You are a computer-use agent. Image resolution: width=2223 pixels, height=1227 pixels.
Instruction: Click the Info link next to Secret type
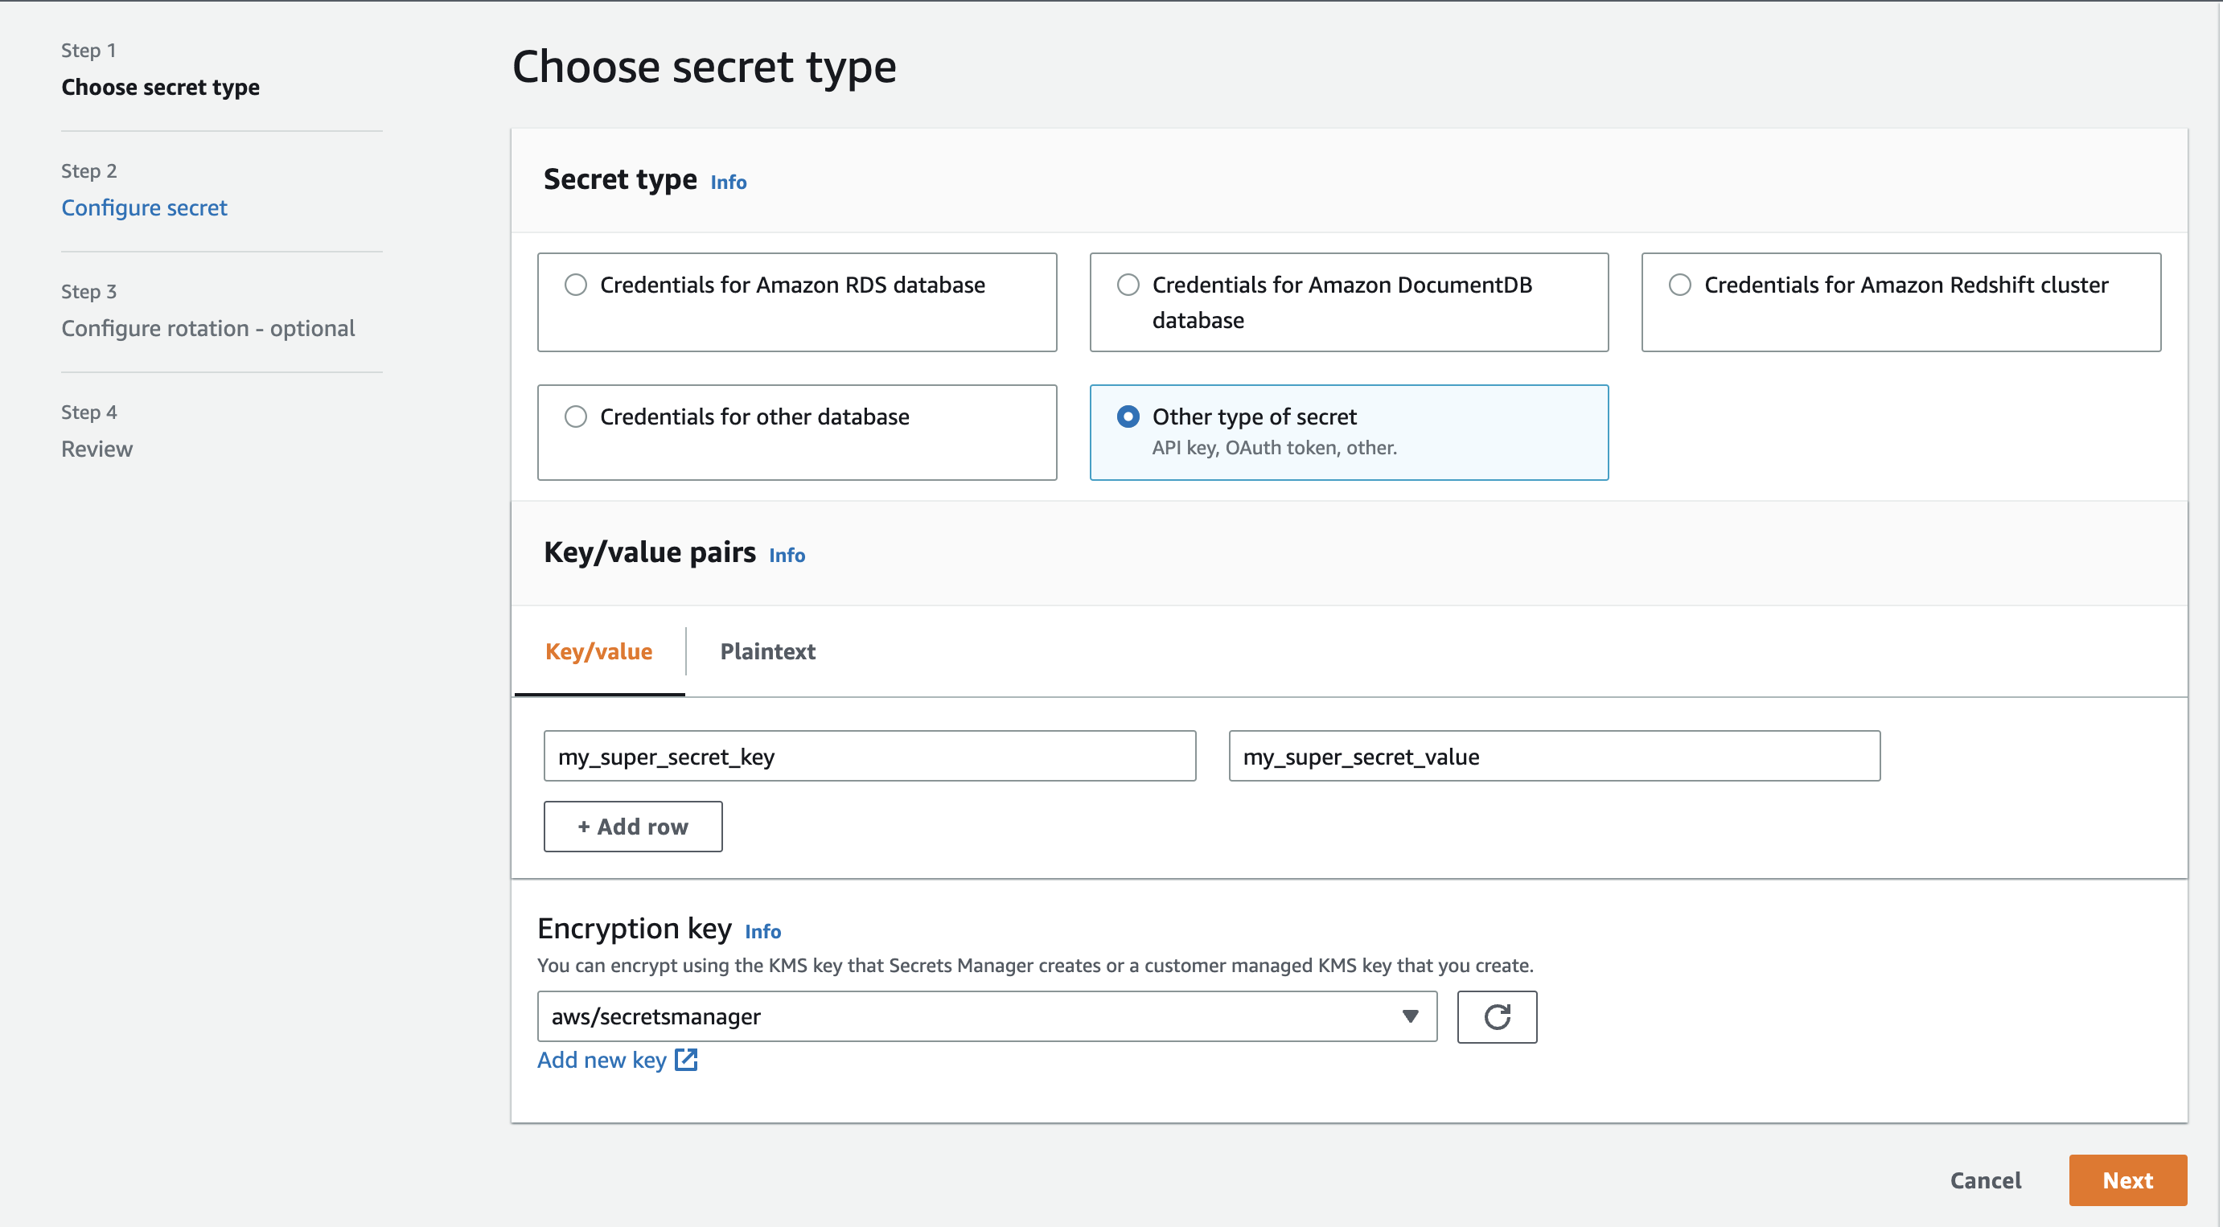coord(730,182)
